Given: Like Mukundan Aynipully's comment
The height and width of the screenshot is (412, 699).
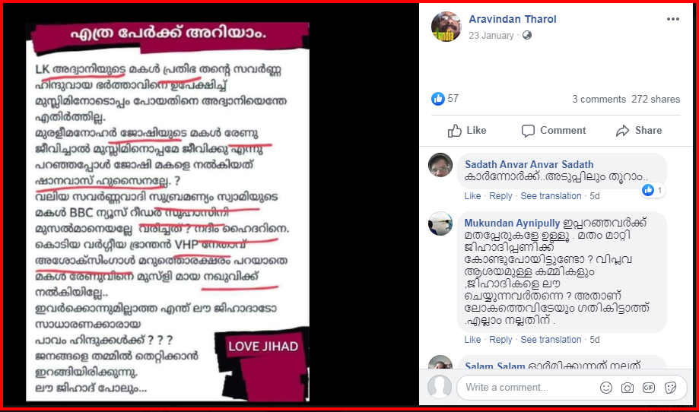Looking at the screenshot, I should [472, 339].
